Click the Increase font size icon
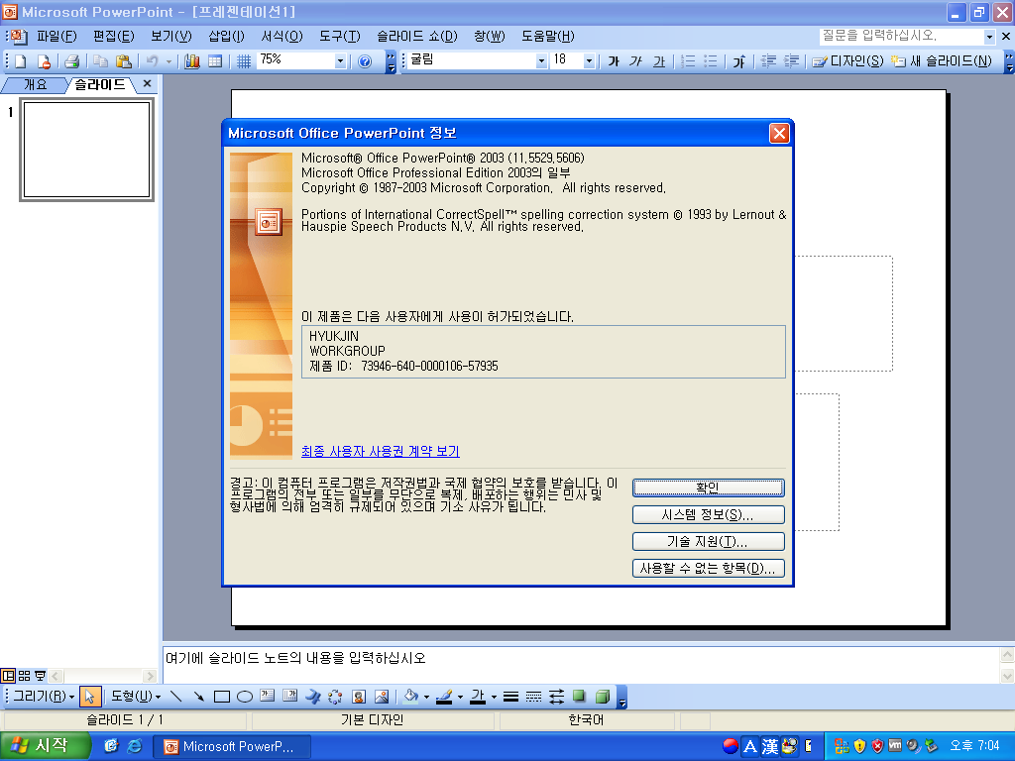This screenshot has height=761, width=1015. (x=739, y=61)
